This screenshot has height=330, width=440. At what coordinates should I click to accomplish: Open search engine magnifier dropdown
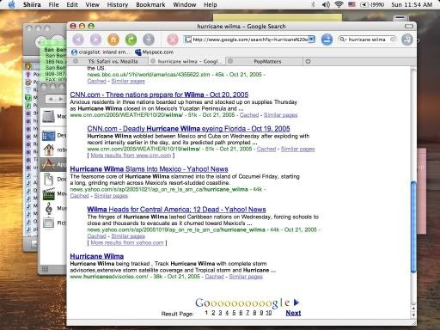click(342, 40)
